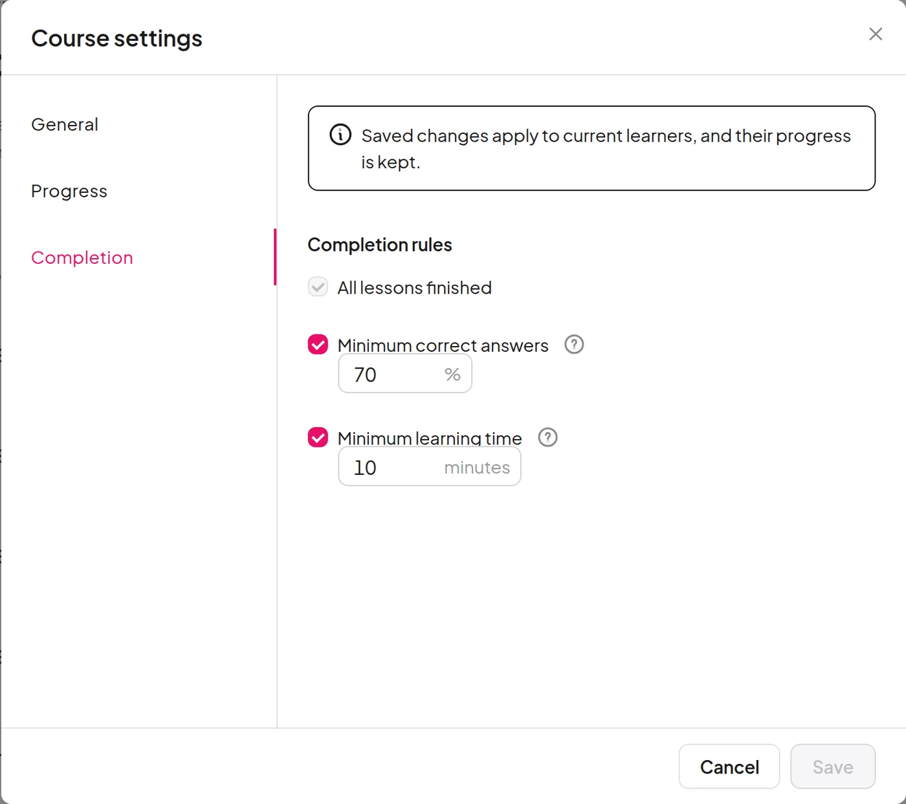Image resolution: width=906 pixels, height=804 pixels.
Task: Close the Course settings dialog
Action: 876,34
